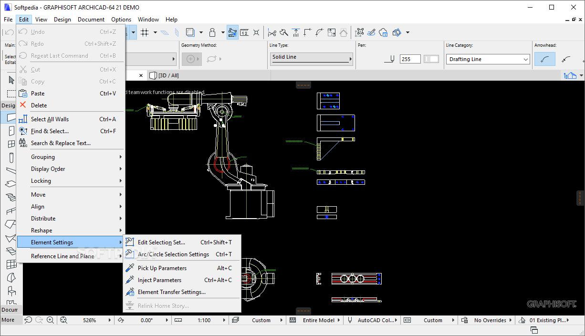585x336 pixels.
Task: Open the Options menu
Action: (x=121, y=20)
